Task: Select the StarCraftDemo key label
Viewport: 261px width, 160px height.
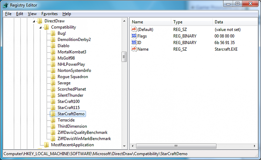Action: [x=71, y=114]
